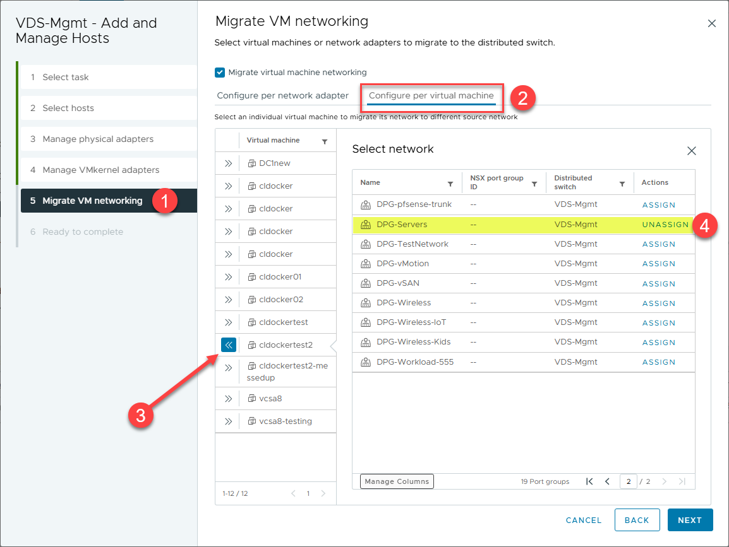Assign the DPG-pfsense-trunk network
Screen dimensions: 729x547
click(659, 205)
